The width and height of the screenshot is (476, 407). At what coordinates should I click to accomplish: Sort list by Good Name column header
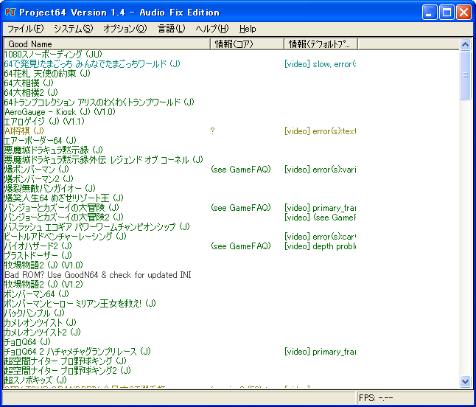point(106,44)
